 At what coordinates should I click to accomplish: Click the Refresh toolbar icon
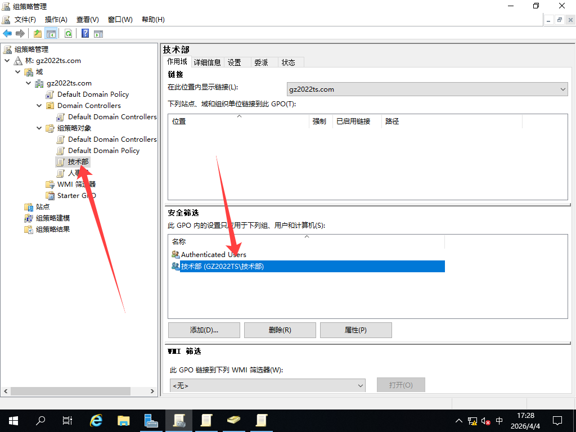click(x=68, y=34)
